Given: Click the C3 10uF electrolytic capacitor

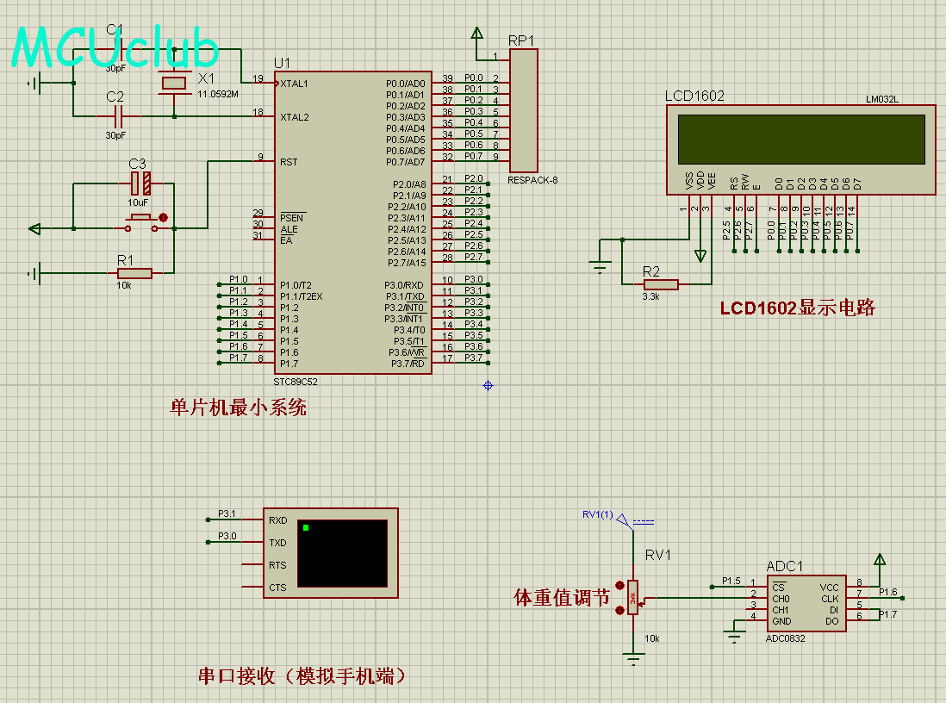Looking at the screenshot, I should (141, 183).
